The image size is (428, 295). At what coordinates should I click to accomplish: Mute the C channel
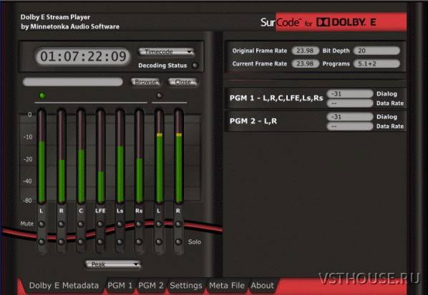pyautogui.click(x=81, y=224)
